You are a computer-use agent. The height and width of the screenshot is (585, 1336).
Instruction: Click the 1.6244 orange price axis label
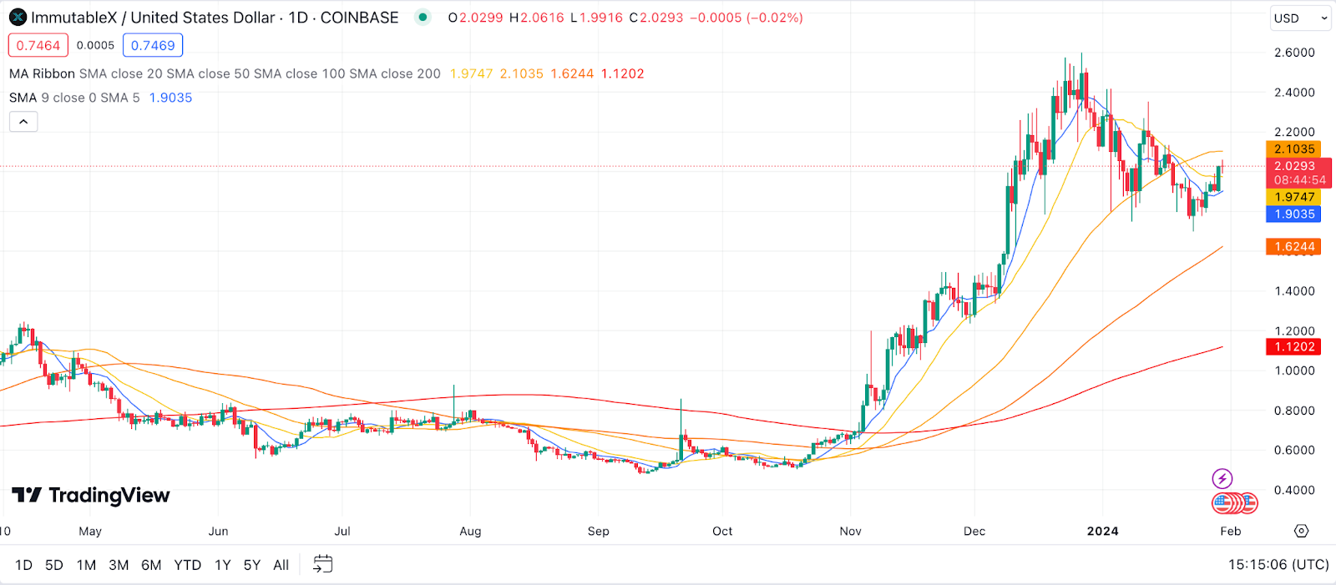(1293, 246)
